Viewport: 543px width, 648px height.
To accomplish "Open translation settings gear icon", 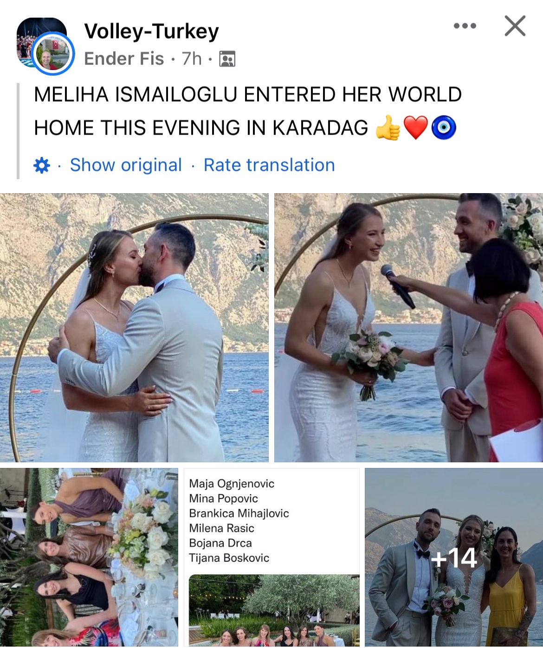I will pos(42,165).
